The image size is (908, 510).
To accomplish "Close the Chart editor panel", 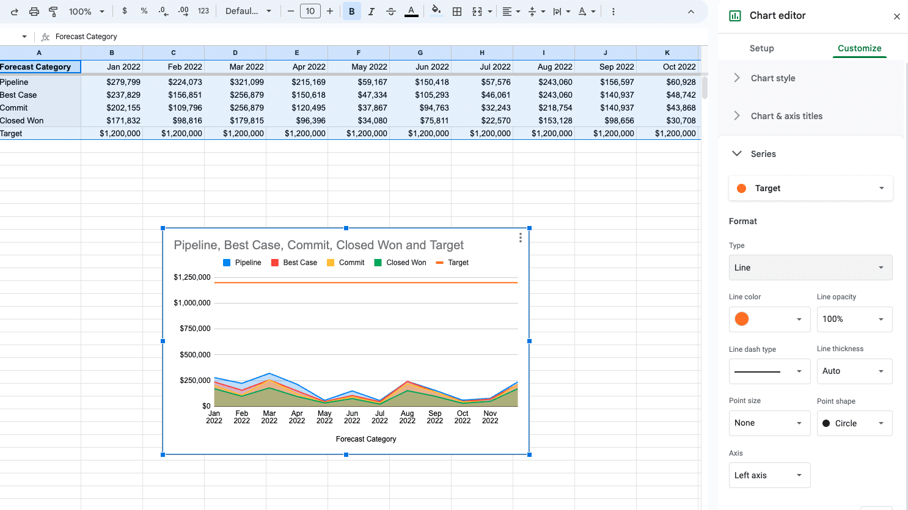I will pyautogui.click(x=896, y=16).
